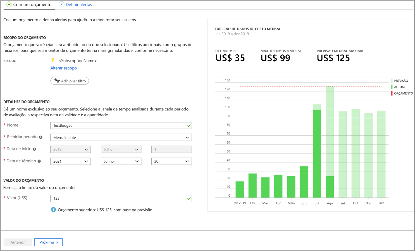
Task: Click the DETALHES DO ORÇAMENTO heading
Action: (x=27, y=102)
